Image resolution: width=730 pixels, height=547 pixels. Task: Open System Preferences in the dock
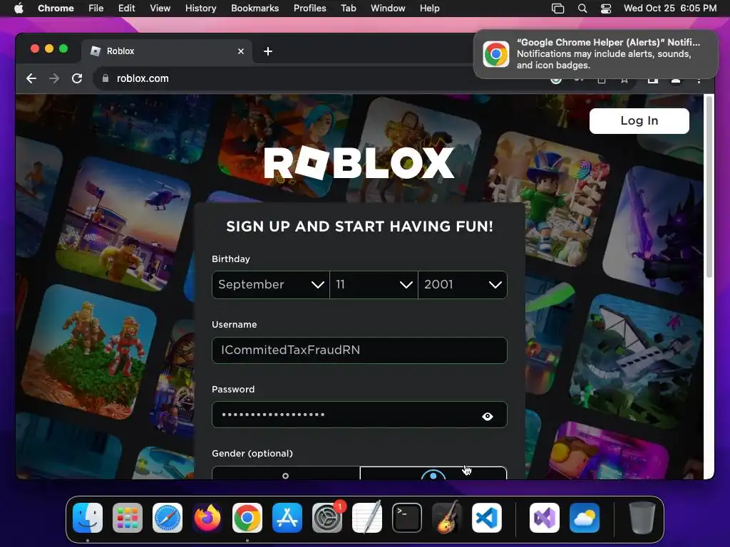click(x=327, y=518)
